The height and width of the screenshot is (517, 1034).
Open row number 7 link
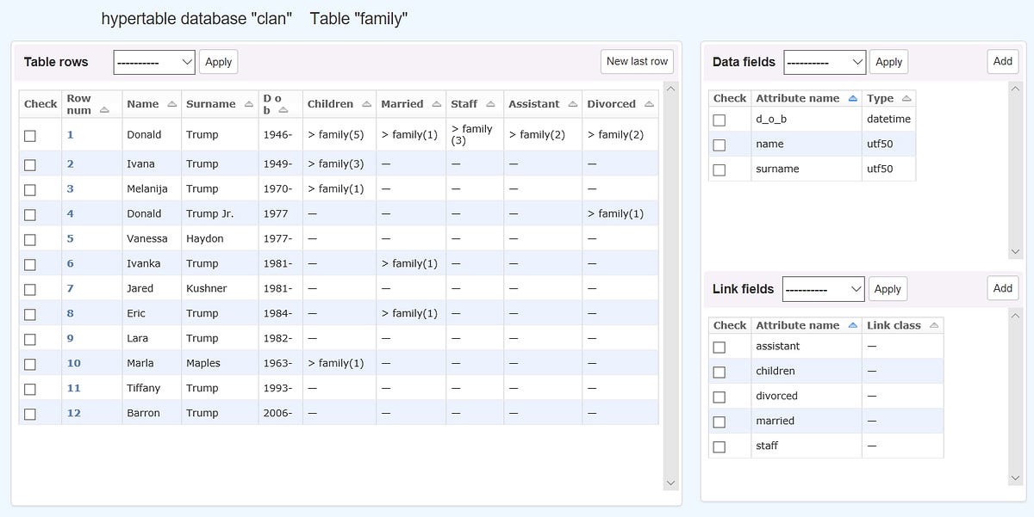point(71,289)
